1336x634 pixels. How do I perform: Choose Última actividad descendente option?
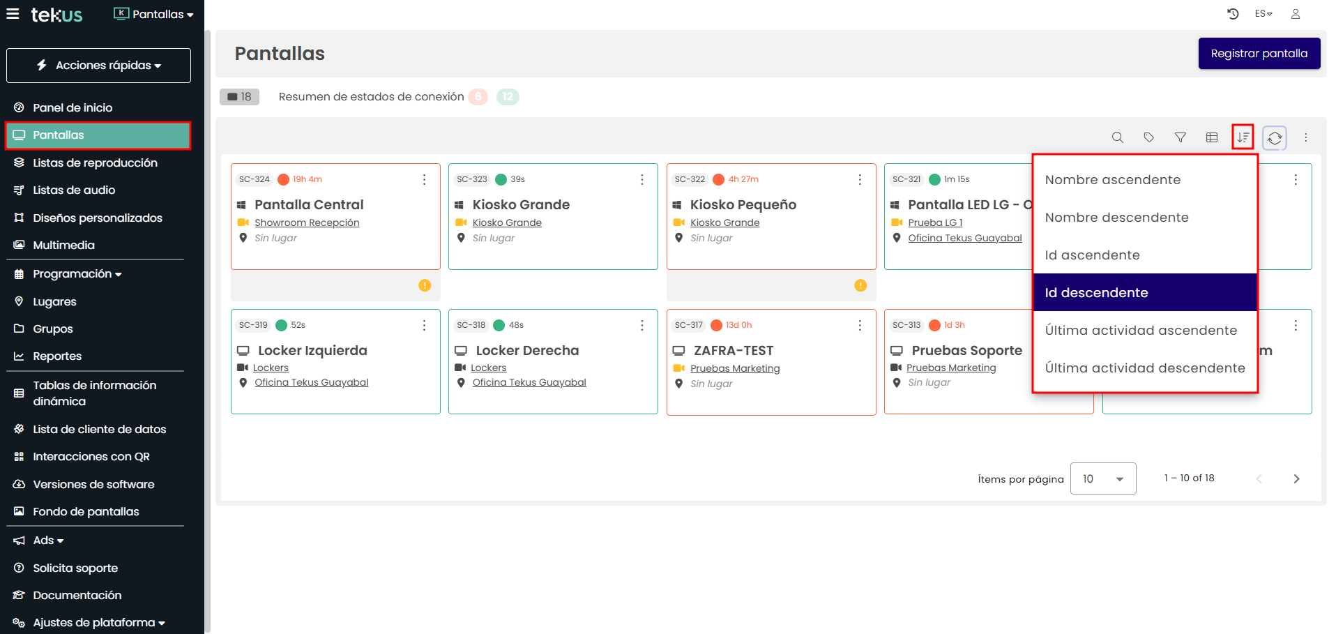tap(1144, 368)
